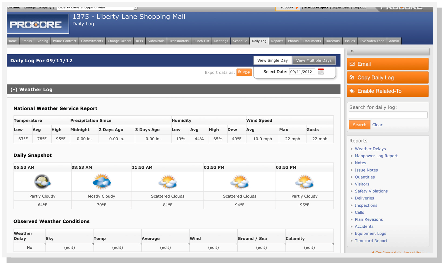Image resolution: width=444 pixels, height=265 pixels.
Task: Click the calendar icon beside Select Date
Action: [321, 72]
